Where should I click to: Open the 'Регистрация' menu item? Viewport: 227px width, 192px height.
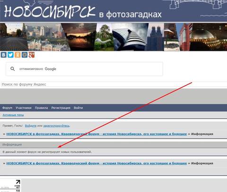coord(61,108)
